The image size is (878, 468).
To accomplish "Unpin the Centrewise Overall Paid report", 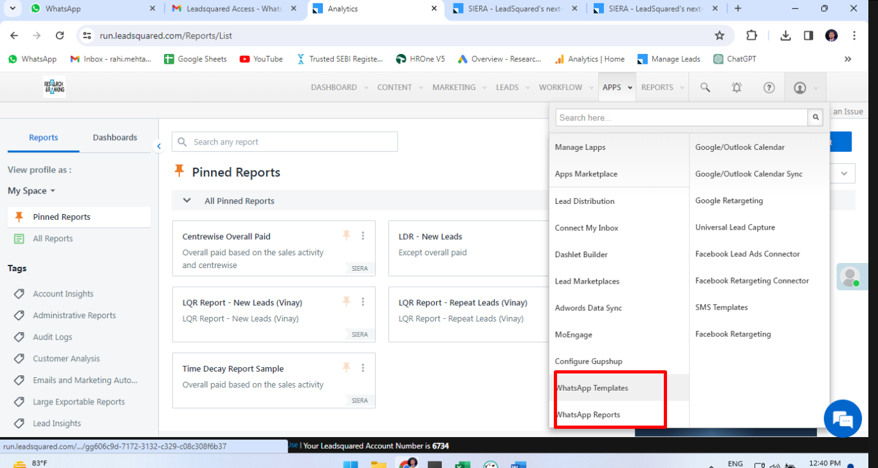I will click(x=346, y=236).
